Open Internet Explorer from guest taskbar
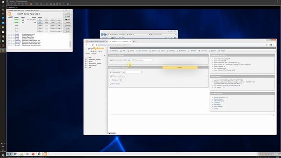The image size is (281, 158). tap(15, 154)
